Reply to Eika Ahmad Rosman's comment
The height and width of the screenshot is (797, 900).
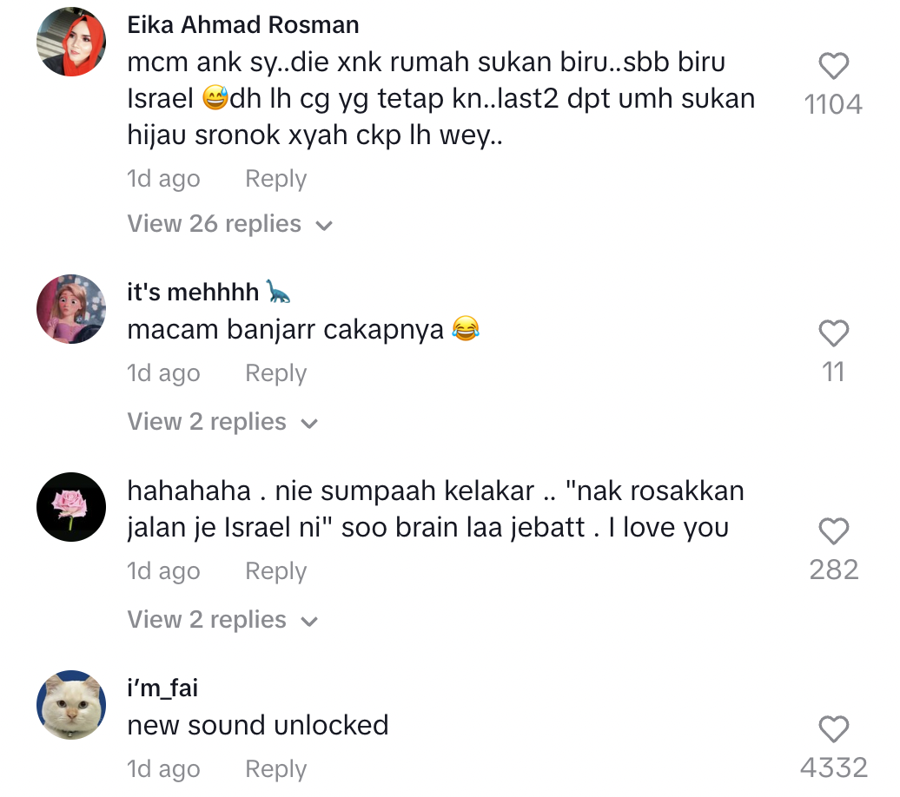(275, 179)
